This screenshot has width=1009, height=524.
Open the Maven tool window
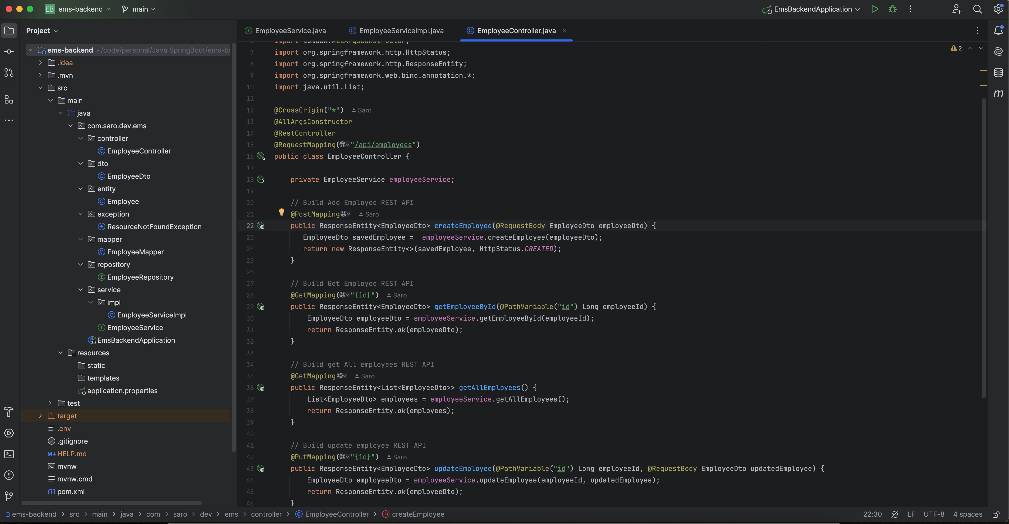[998, 93]
